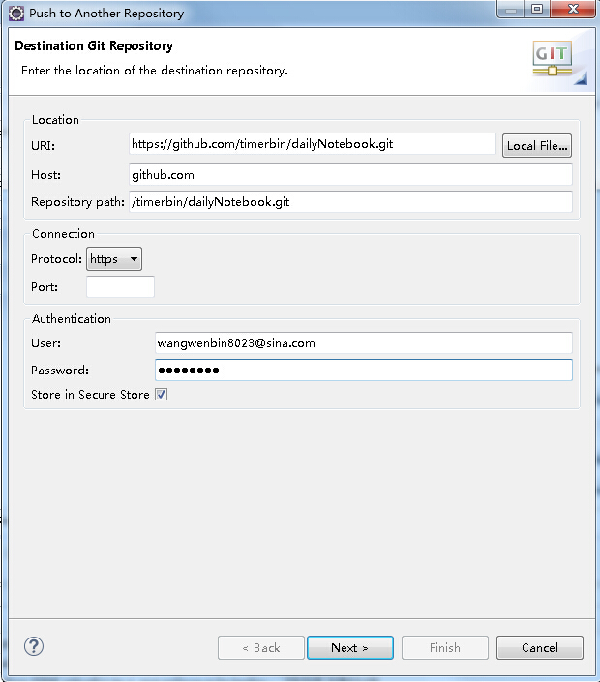
Task: Click the Eclipse icon in title bar
Action: pyautogui.click(x=16, y=14)
